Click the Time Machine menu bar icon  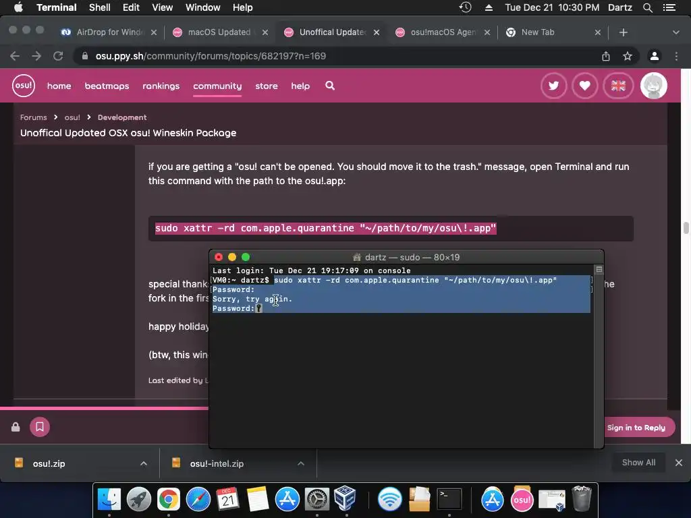click(466, 7)
